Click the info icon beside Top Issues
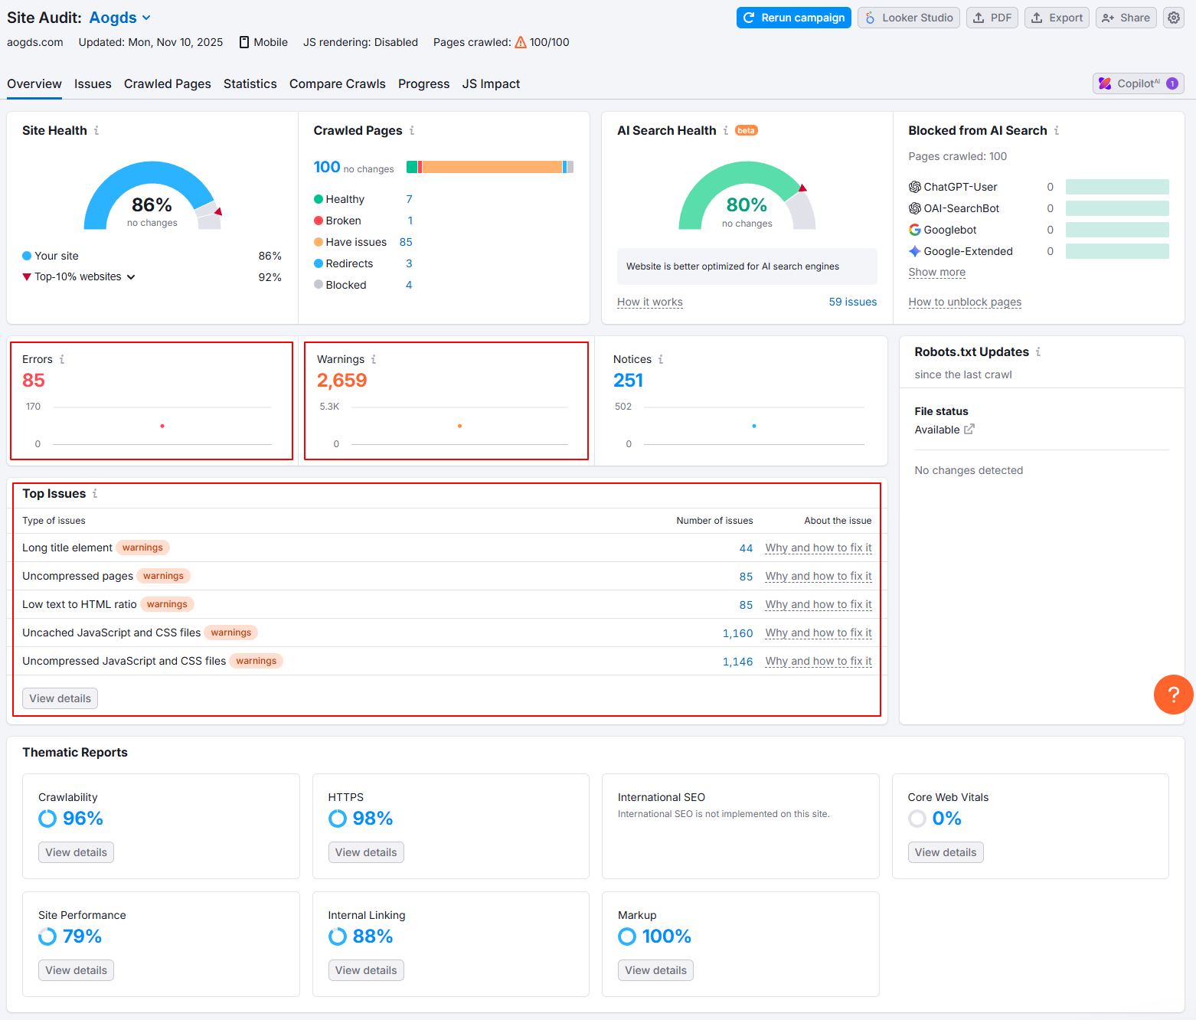Screen dimensions: 1196x1020 pos(95,494)
